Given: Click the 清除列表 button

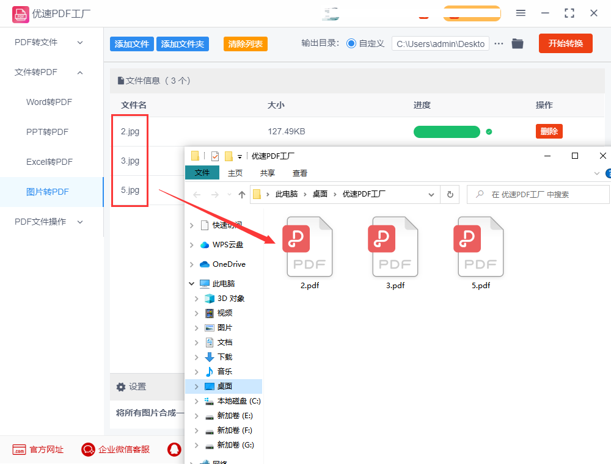Looking at the screenshot, I should click(x=245, y=44).
